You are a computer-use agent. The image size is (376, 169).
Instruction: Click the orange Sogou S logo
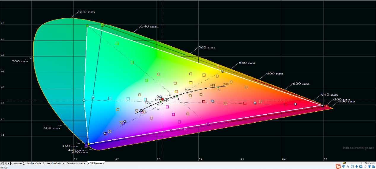point(338,166)
